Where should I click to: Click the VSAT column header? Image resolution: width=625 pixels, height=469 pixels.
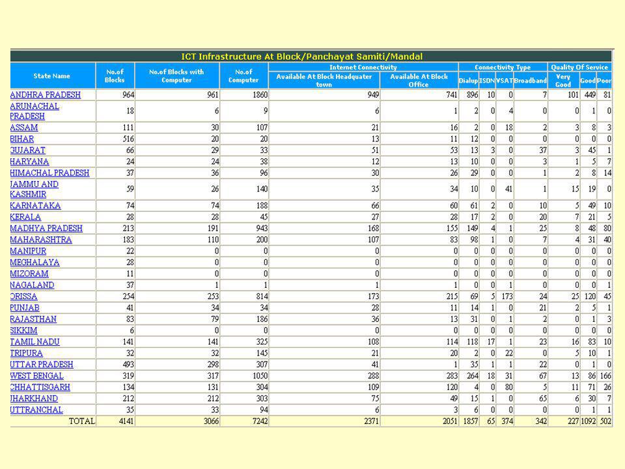(x=504, y=81)
